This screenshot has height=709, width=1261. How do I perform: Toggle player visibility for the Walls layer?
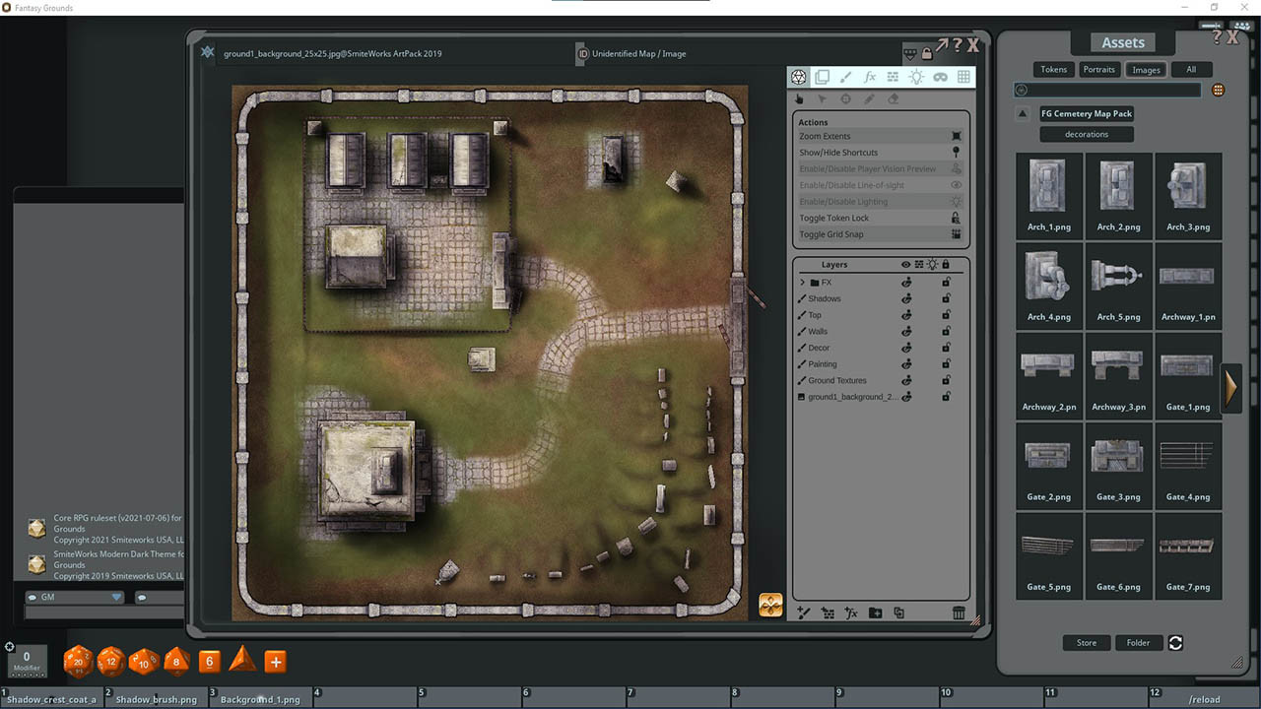[x=906, y=331]
